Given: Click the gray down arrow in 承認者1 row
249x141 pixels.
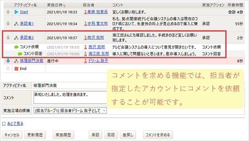Looking at the screenshot, I should [x=8, y=24].
